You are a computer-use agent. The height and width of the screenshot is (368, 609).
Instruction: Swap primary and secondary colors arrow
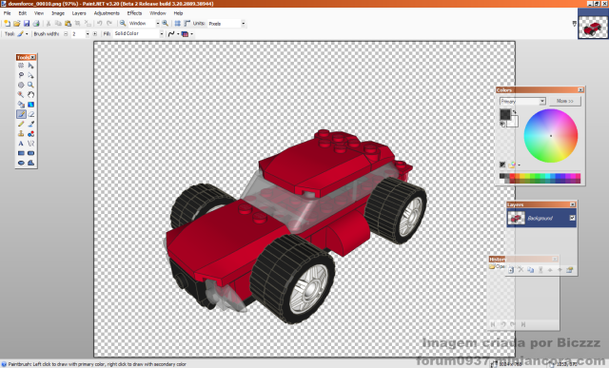(515, 112)
